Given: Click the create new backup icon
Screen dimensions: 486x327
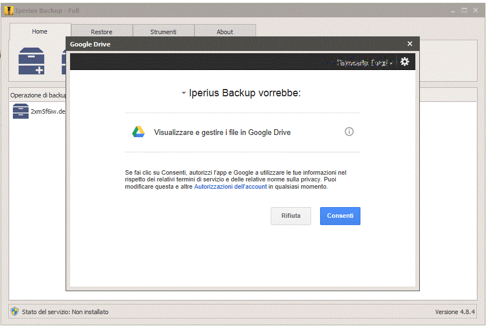Looking at the screenshot, I should point(31,61).
